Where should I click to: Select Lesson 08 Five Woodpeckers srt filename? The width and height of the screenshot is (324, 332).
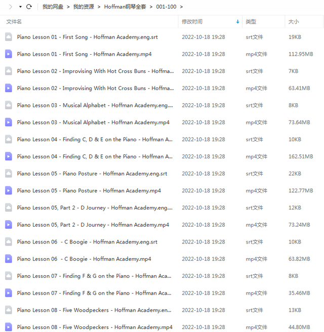[x=94, y=310]
